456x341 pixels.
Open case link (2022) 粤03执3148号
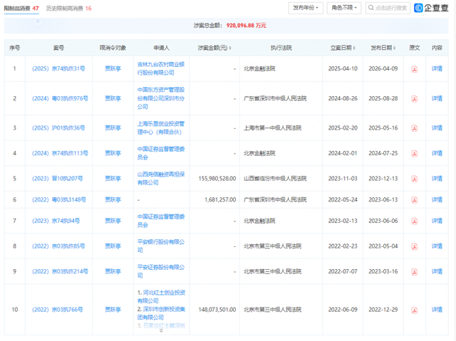(x=59, y=199)
